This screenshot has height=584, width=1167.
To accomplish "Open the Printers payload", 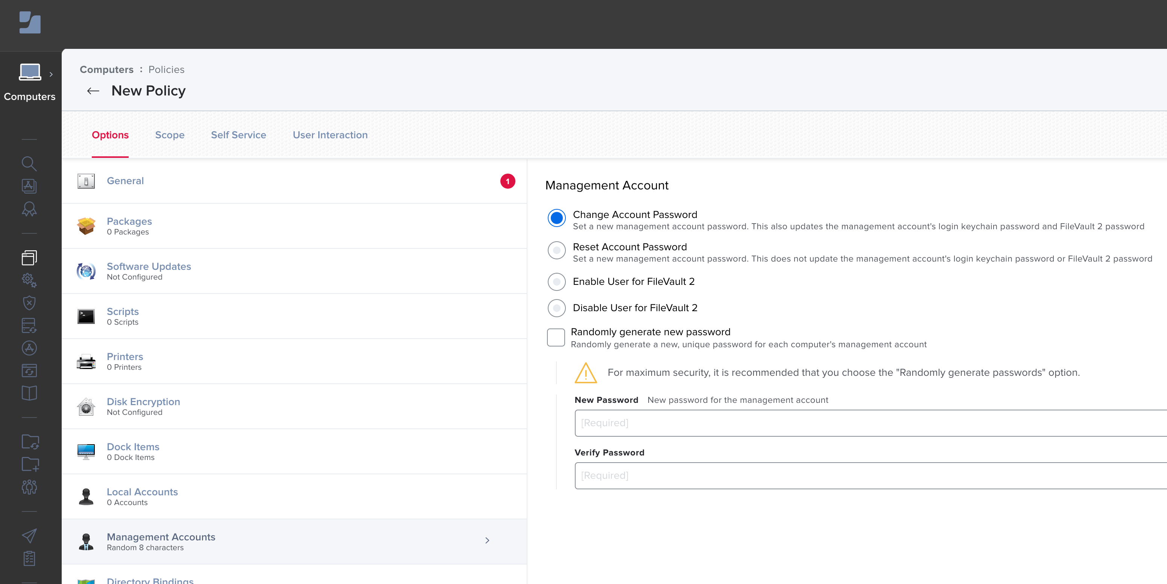I will click(294, 361).
